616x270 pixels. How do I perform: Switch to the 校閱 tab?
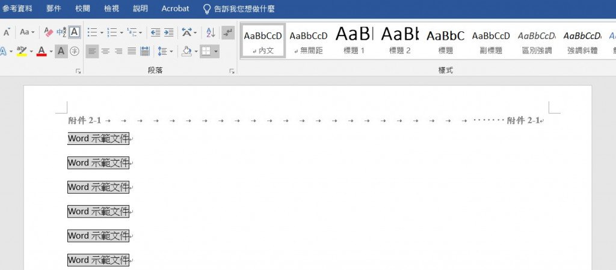tap(82, 8)
